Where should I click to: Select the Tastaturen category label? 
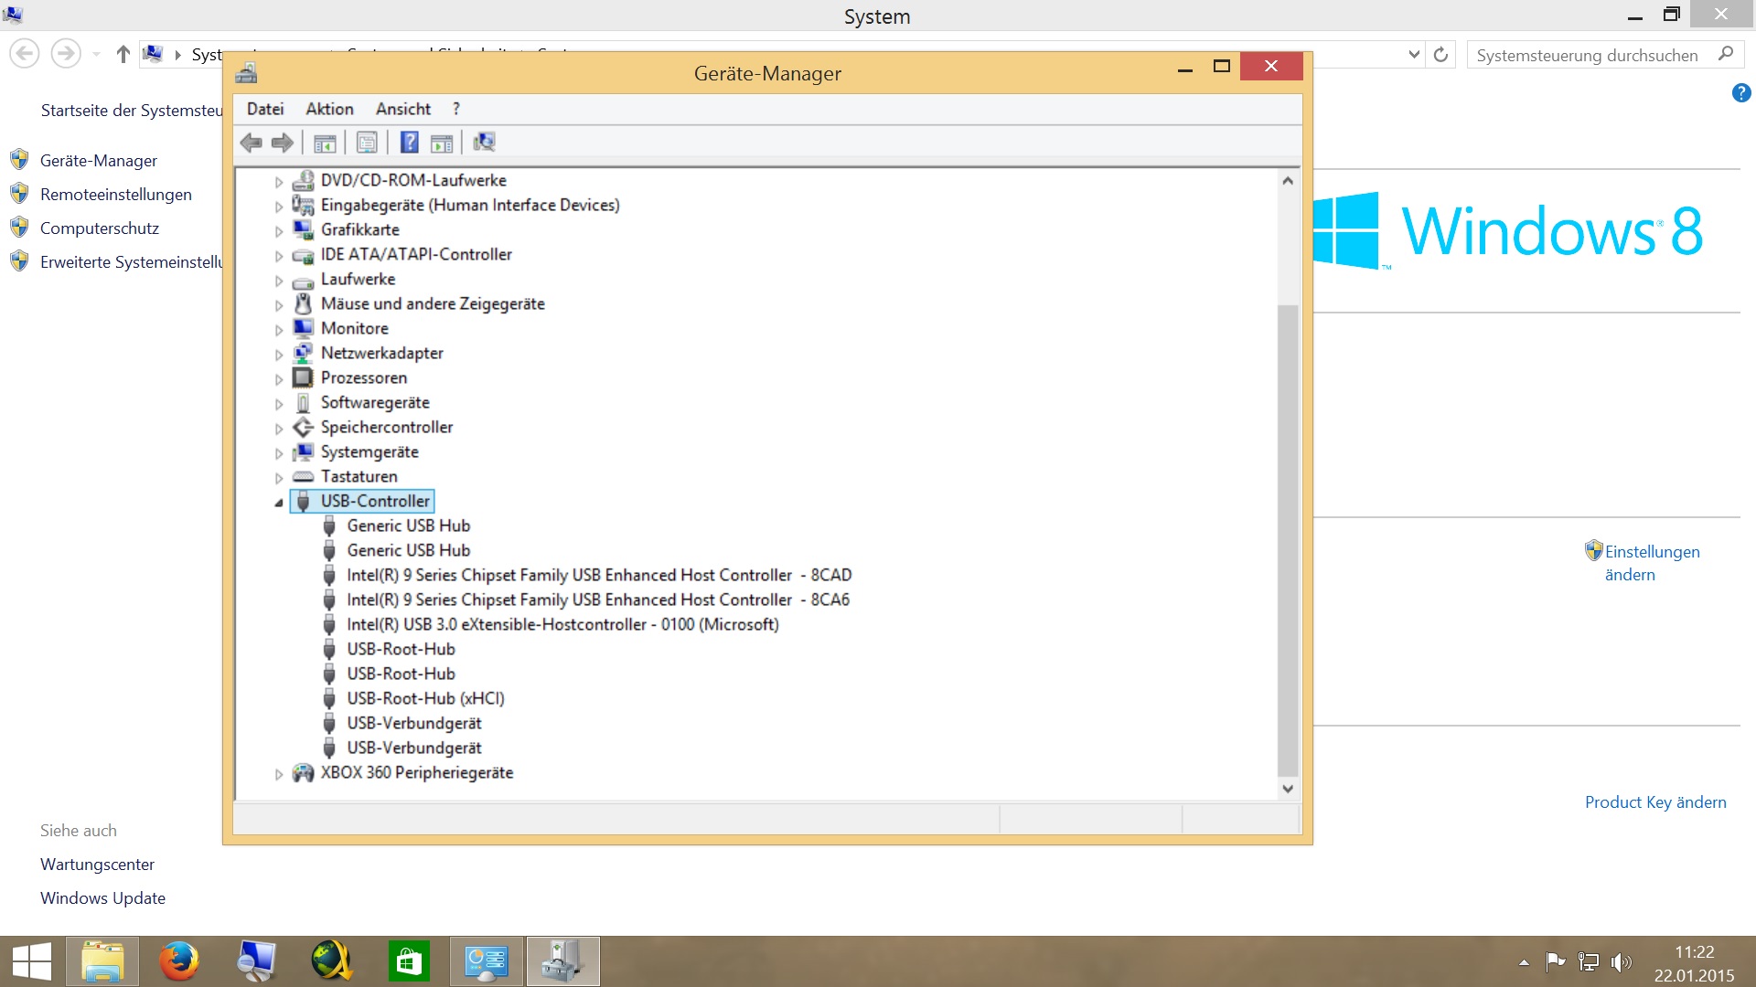click(x=359, y=477)
